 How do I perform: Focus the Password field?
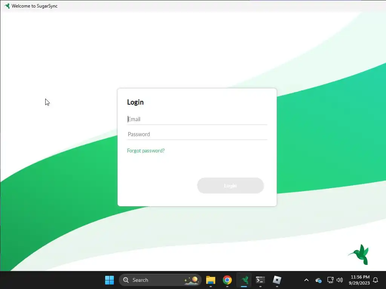(x=197, y=134)
